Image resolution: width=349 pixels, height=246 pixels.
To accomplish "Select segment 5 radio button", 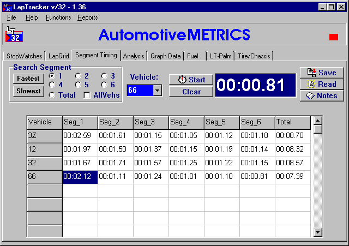I will 78,85.
